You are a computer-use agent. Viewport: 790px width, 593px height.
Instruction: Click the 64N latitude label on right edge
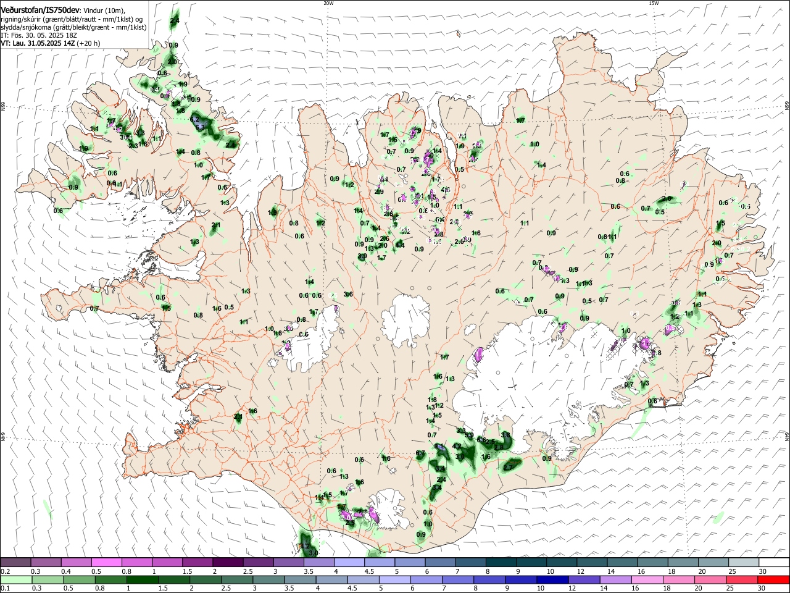pos(787,436)
